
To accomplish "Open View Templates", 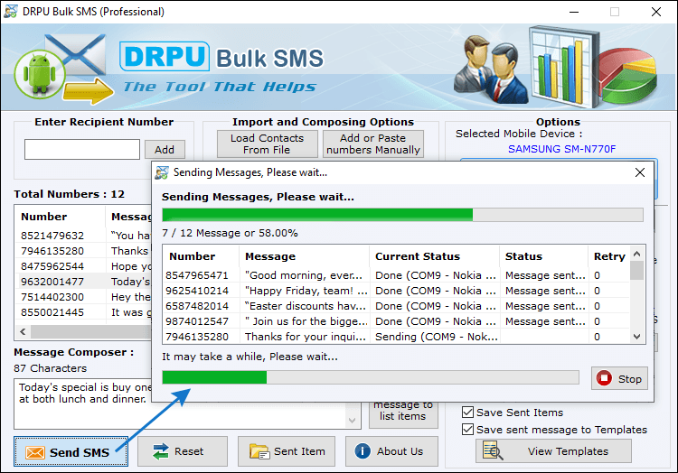I will [553, 451].
